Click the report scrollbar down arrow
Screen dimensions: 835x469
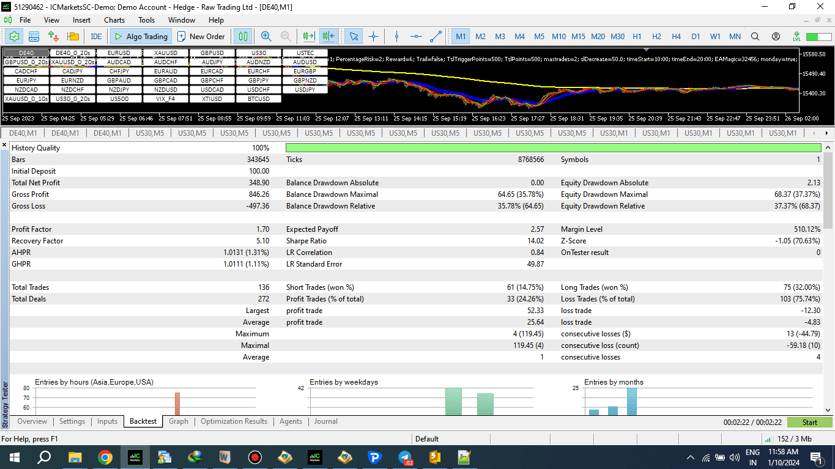[828, 410]
